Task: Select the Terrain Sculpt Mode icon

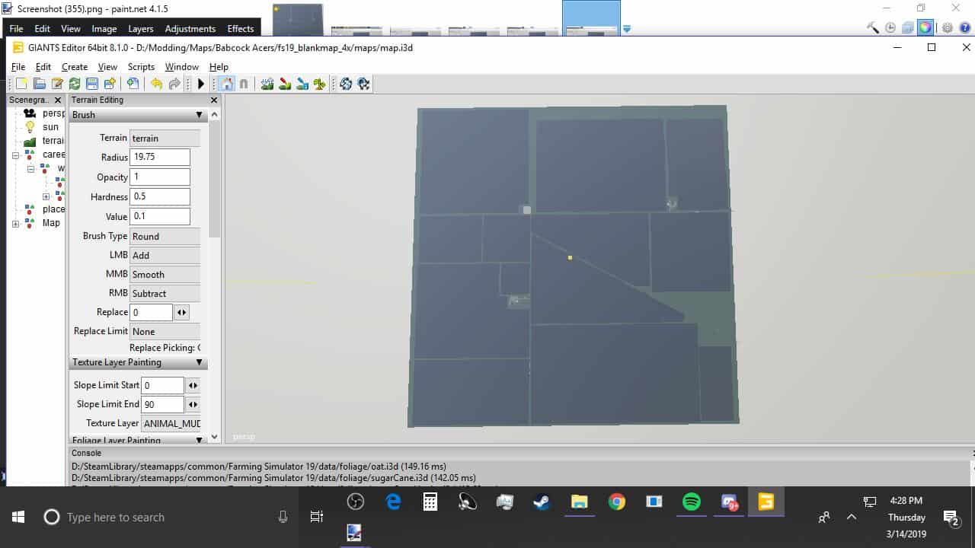Action: click(267, 84)
